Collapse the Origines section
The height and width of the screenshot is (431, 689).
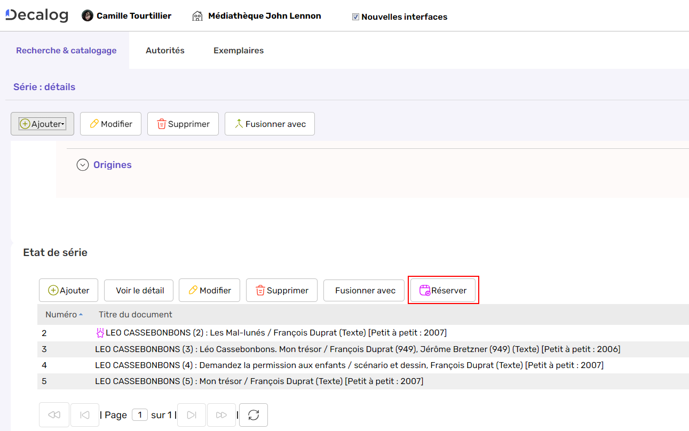coord(83,164)
